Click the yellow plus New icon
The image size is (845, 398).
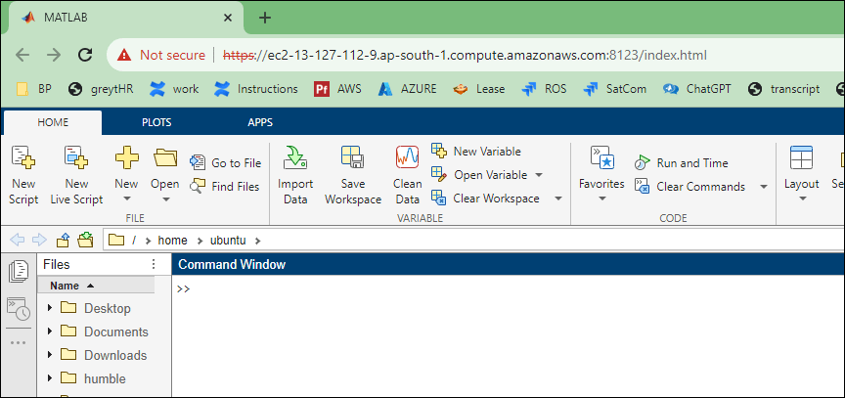126,157
